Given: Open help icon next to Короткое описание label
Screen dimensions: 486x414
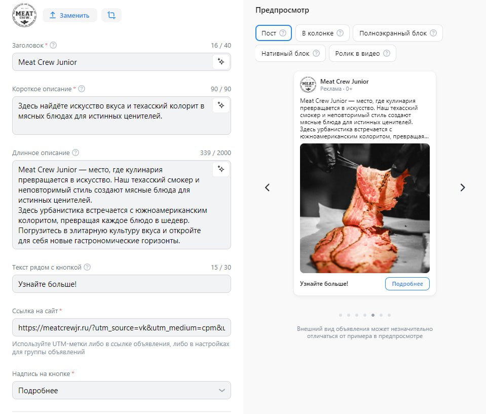Looking at the screenshot, I should pos(82,89).
